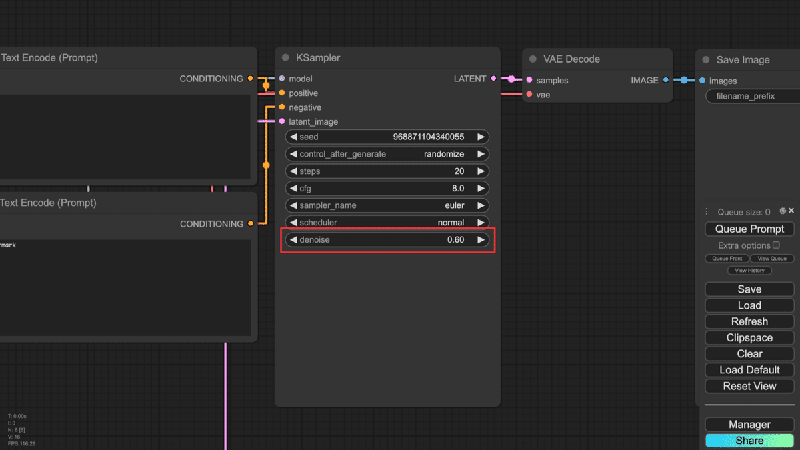Image resolution: width=800 pixels, height=450 pixels.
Task: Click the filename_prefix field in Save Image
Action: coord(753,97)
